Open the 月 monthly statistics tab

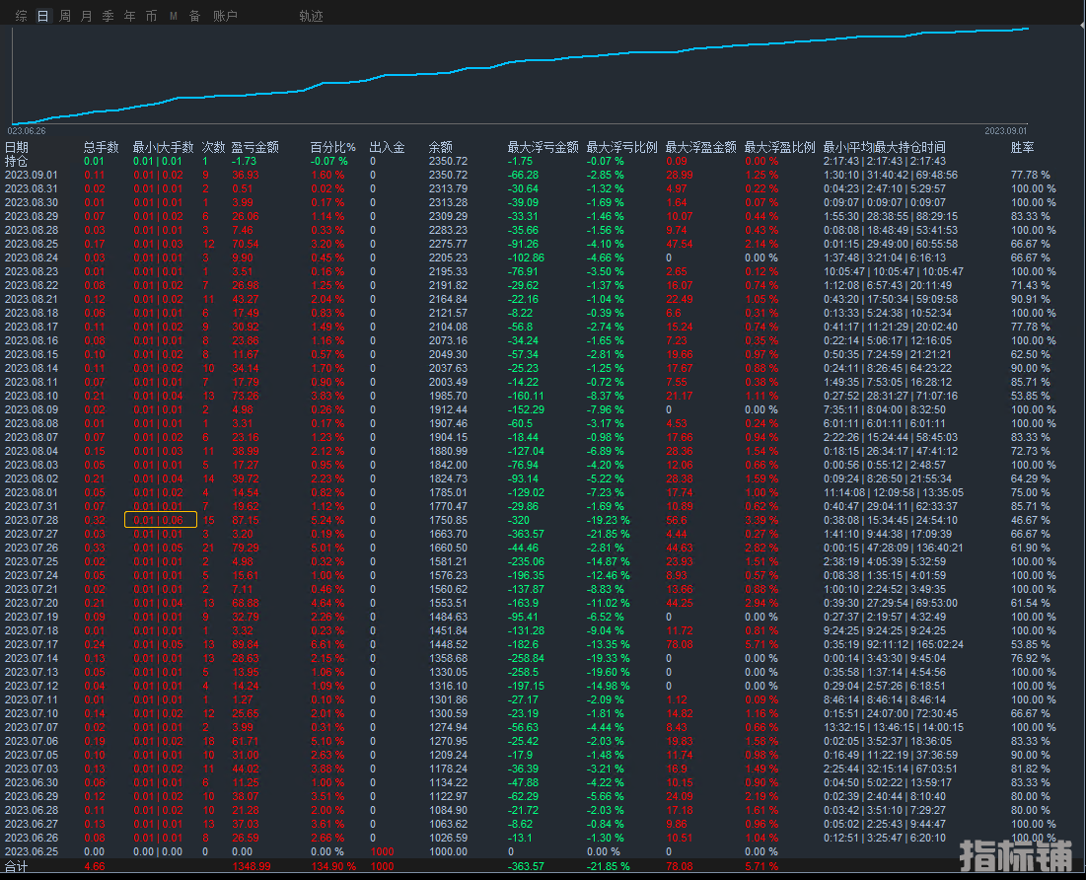click(x=87, y=16)
